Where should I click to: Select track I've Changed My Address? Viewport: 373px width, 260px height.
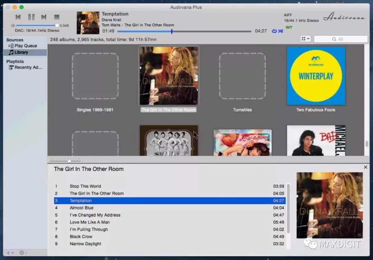coord(170,215)
